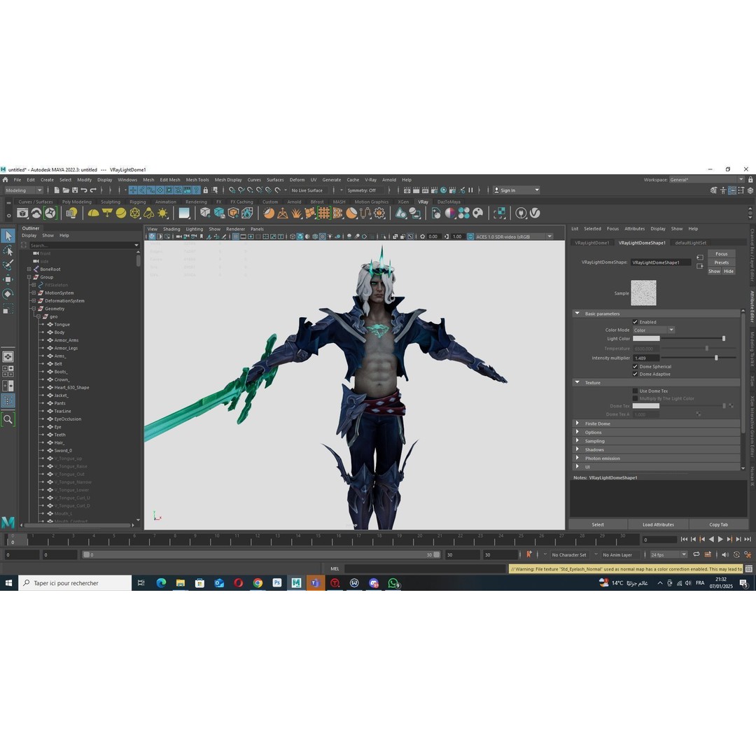
Task: Toggle the Dome Spherical checkbox
Action: 635,366
